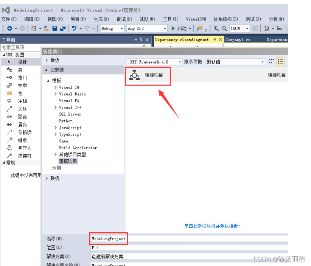
Task: Click the Save (floppy disk) toolbar icon
Action: click(55, 28)
